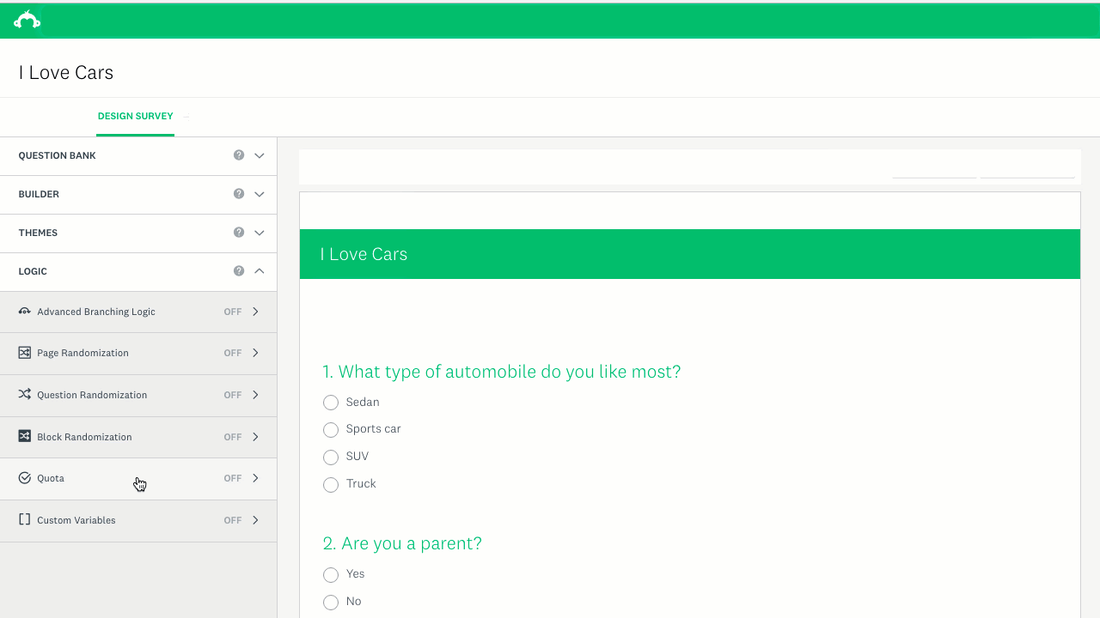Open help icon next to Logic
The image size is (1100, 618).
click(239, 271)
